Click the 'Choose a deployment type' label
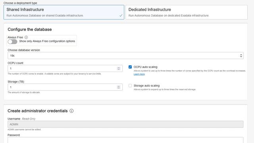Image resolution: width=254 pixels, height=143 pixels. click(x=20, y=3)
